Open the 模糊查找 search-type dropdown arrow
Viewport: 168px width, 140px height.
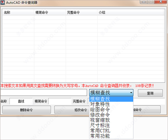click(131, 93)
